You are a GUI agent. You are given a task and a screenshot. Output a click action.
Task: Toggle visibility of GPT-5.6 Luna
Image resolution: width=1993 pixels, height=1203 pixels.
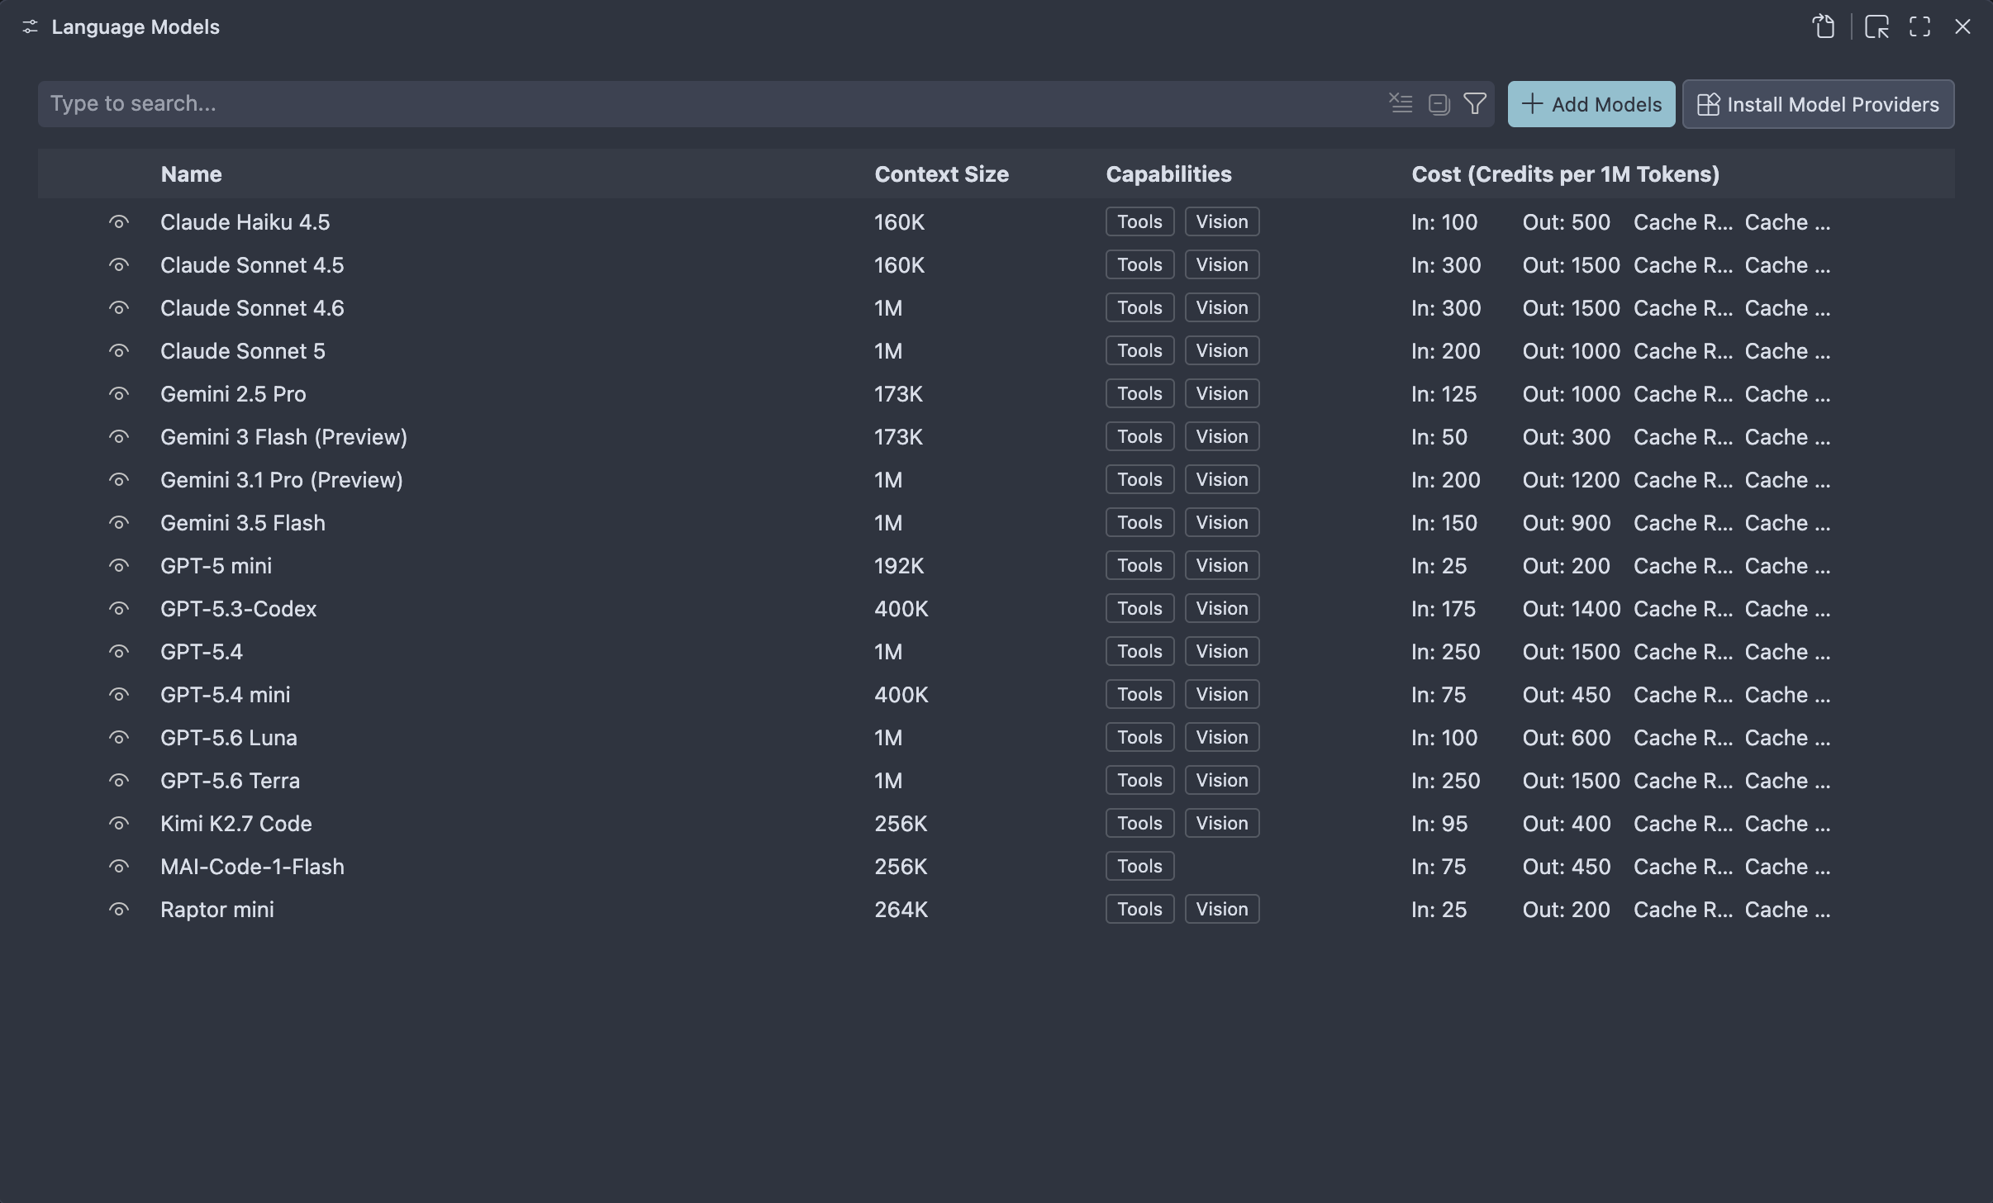click(x=119, y=738)
